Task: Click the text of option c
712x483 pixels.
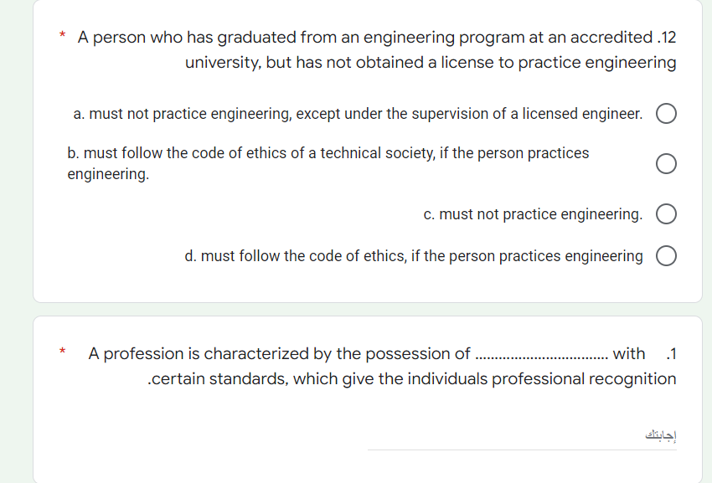Action: tap(532, 213)
